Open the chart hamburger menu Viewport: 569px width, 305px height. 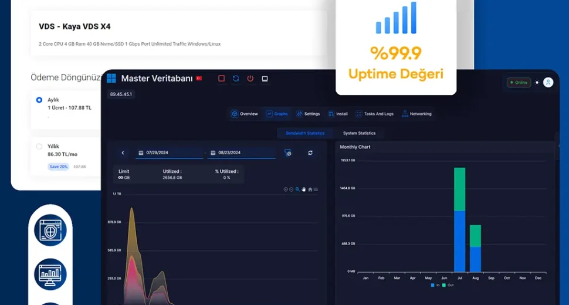tap(316, 189)
